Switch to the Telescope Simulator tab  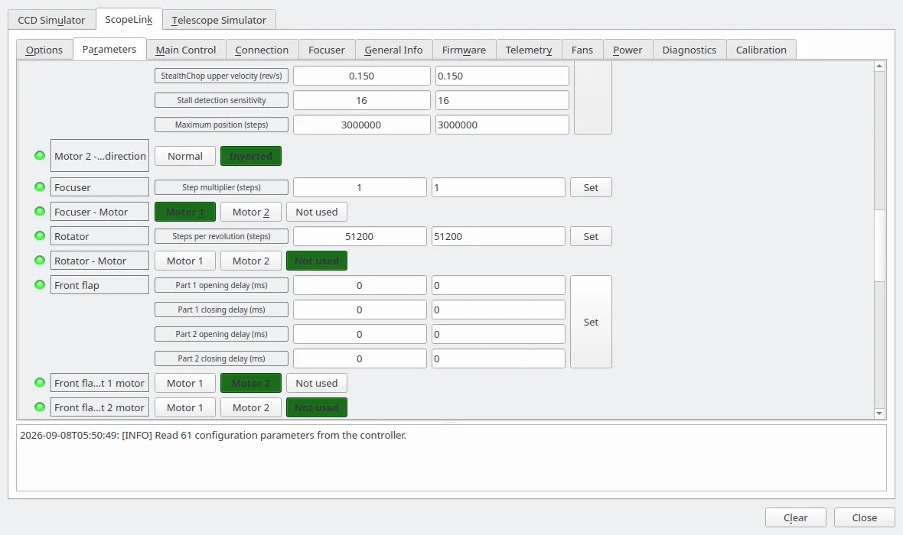pos(219,20)
